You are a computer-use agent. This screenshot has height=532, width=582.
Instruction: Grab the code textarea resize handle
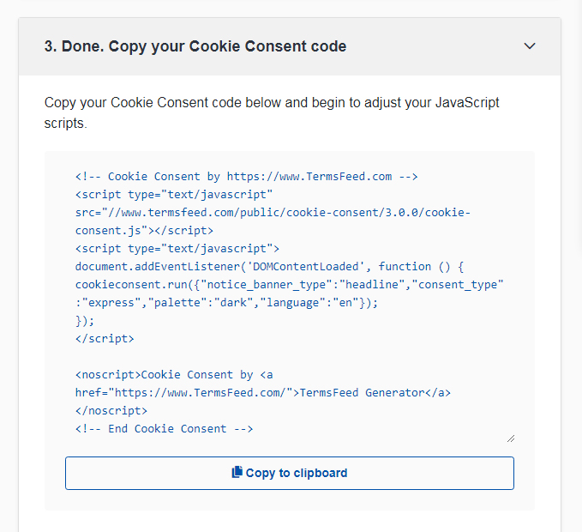[511, 438]
